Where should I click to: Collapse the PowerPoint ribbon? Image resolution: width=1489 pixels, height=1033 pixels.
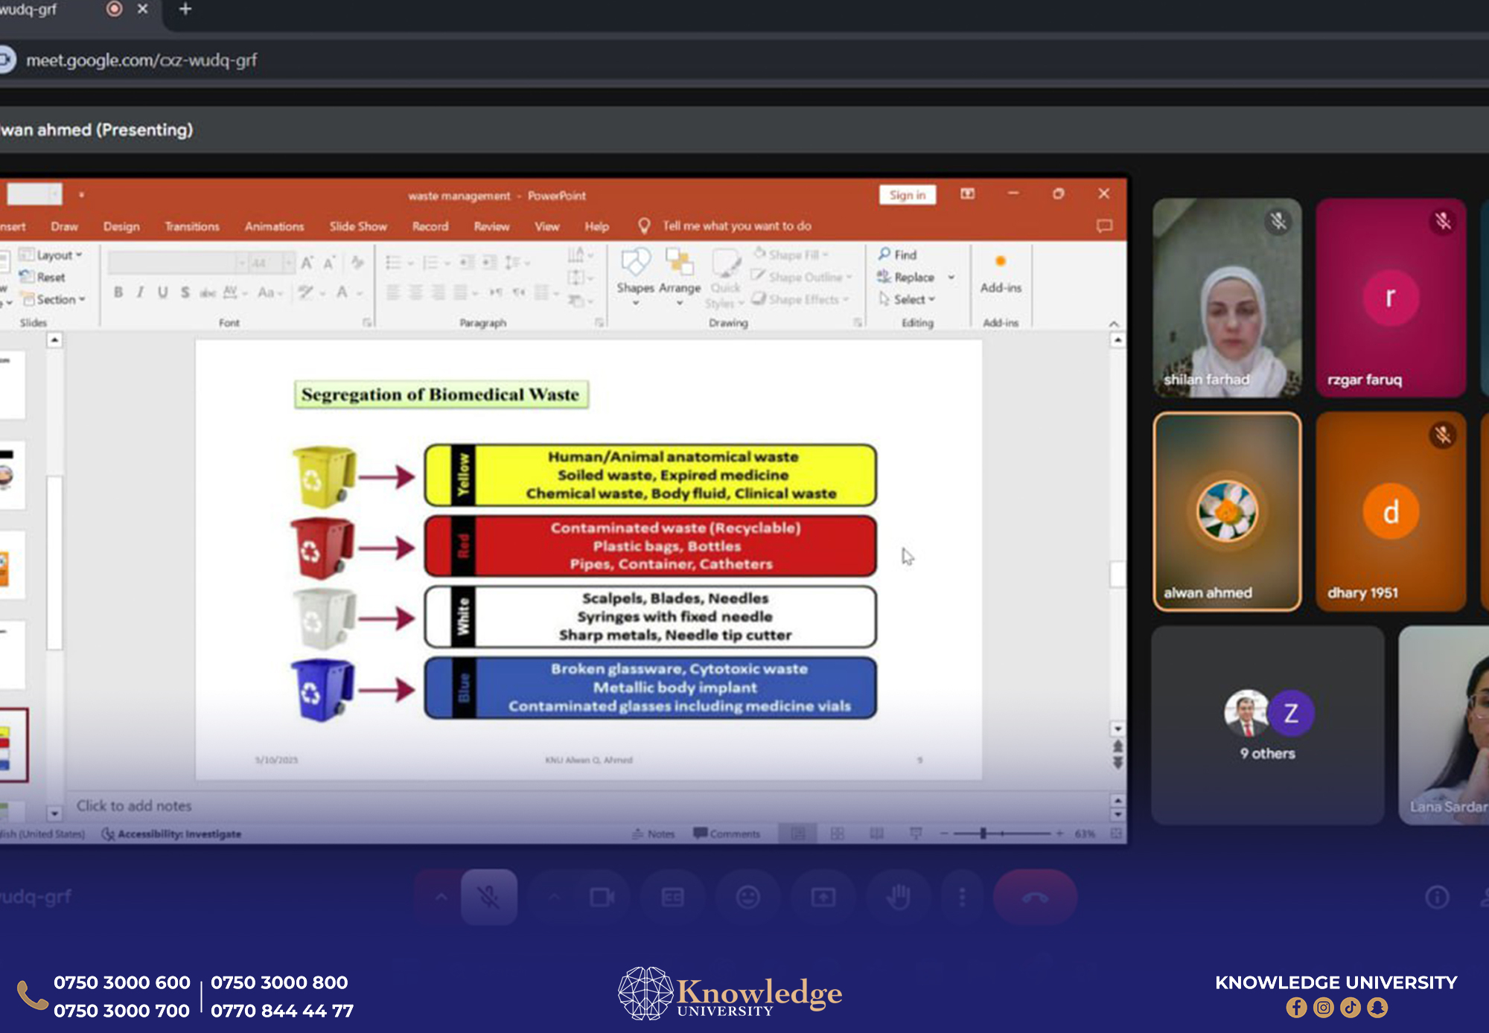click(1114, 324)
